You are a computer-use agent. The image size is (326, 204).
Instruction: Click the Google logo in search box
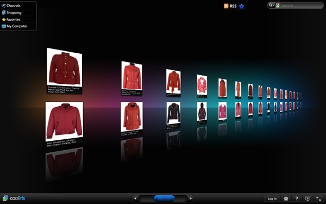[278, 5]
